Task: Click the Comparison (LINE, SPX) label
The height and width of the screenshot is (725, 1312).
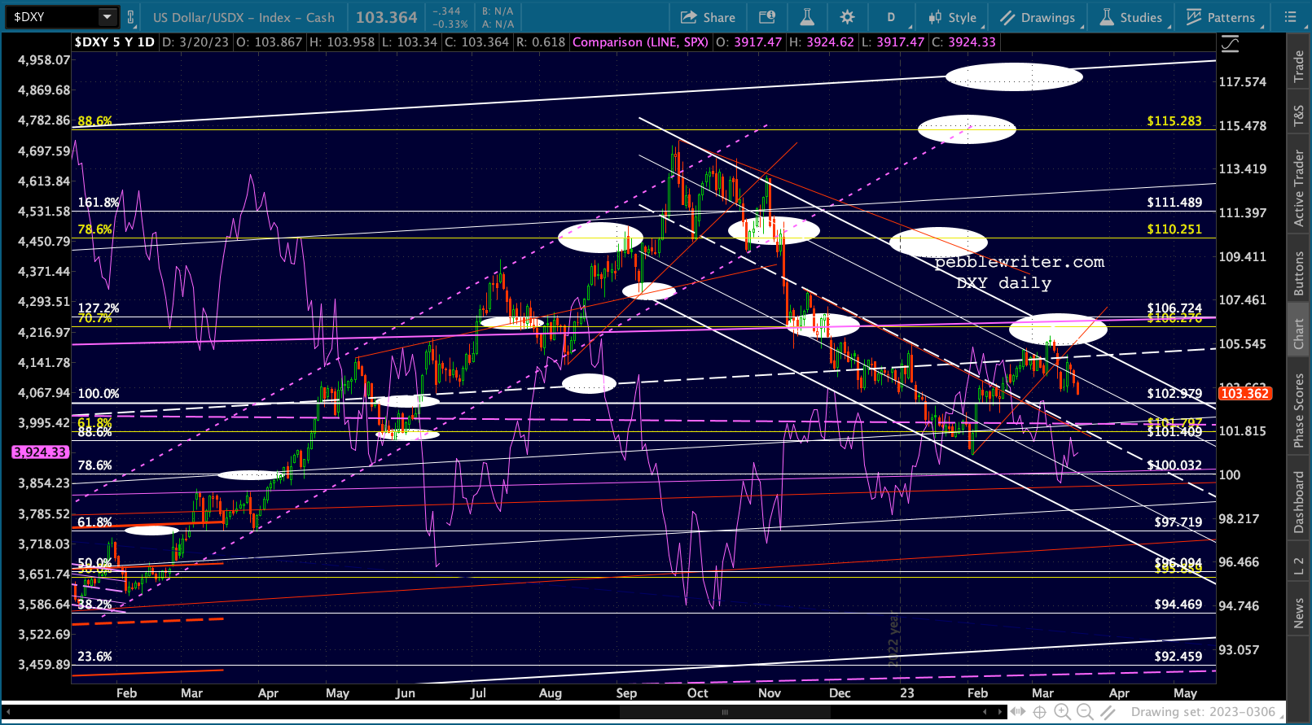Action: click(x=640, y=42)
